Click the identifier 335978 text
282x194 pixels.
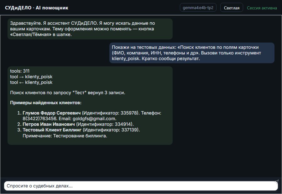(x=129, y=113)
